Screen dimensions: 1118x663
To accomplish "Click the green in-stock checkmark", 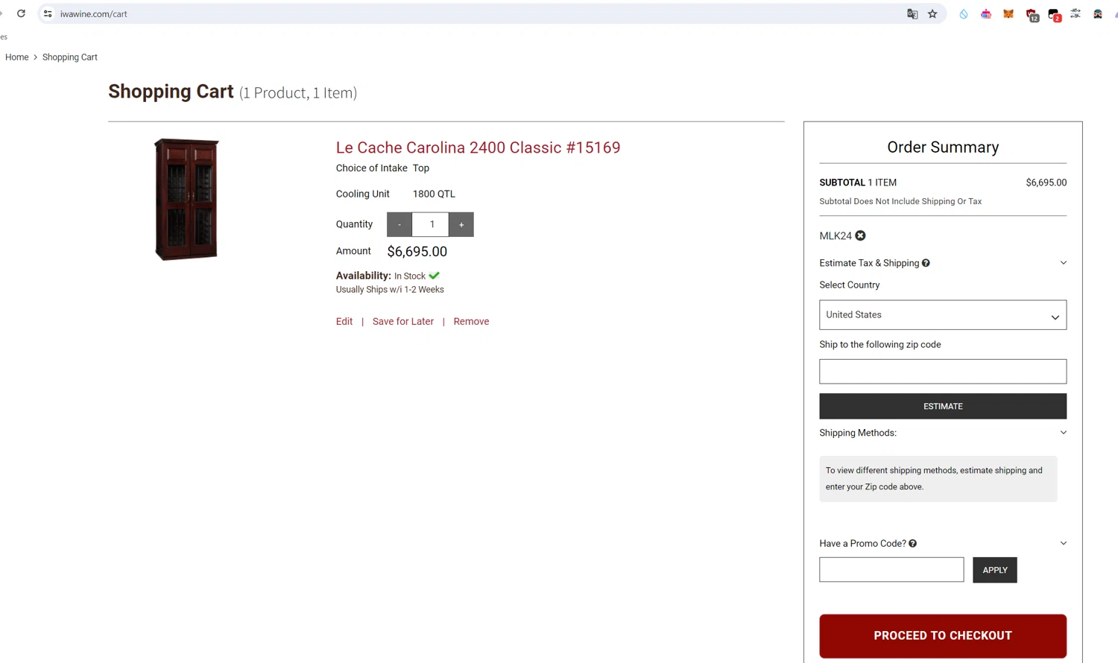I will click(434, 276).
